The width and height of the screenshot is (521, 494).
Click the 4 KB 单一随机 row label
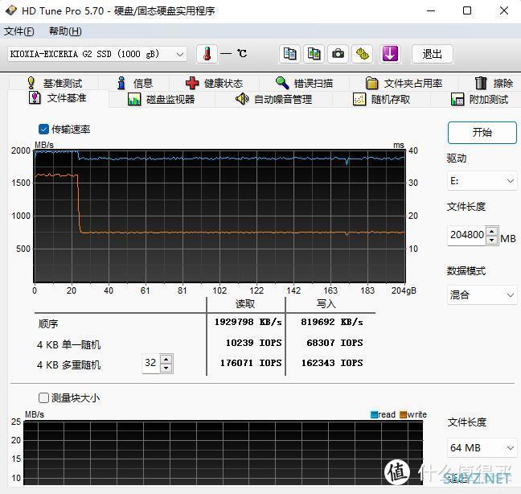(x=69, y=344)
